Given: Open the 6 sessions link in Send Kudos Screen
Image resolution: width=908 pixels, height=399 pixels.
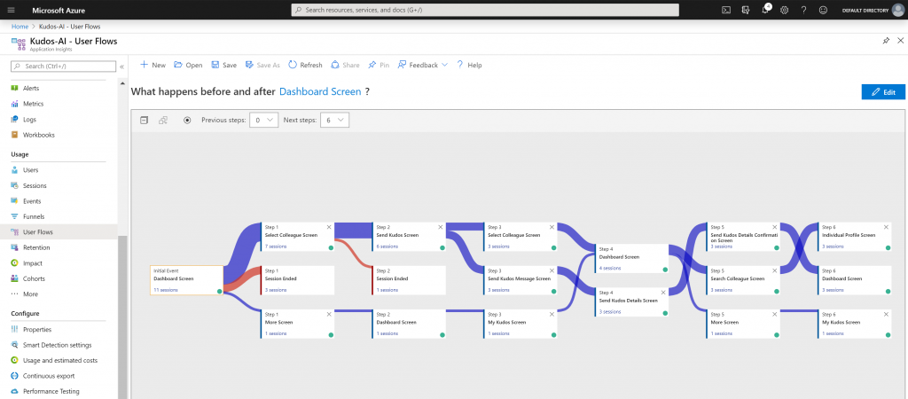Looking at the screenshot, I should click(387, 246).
